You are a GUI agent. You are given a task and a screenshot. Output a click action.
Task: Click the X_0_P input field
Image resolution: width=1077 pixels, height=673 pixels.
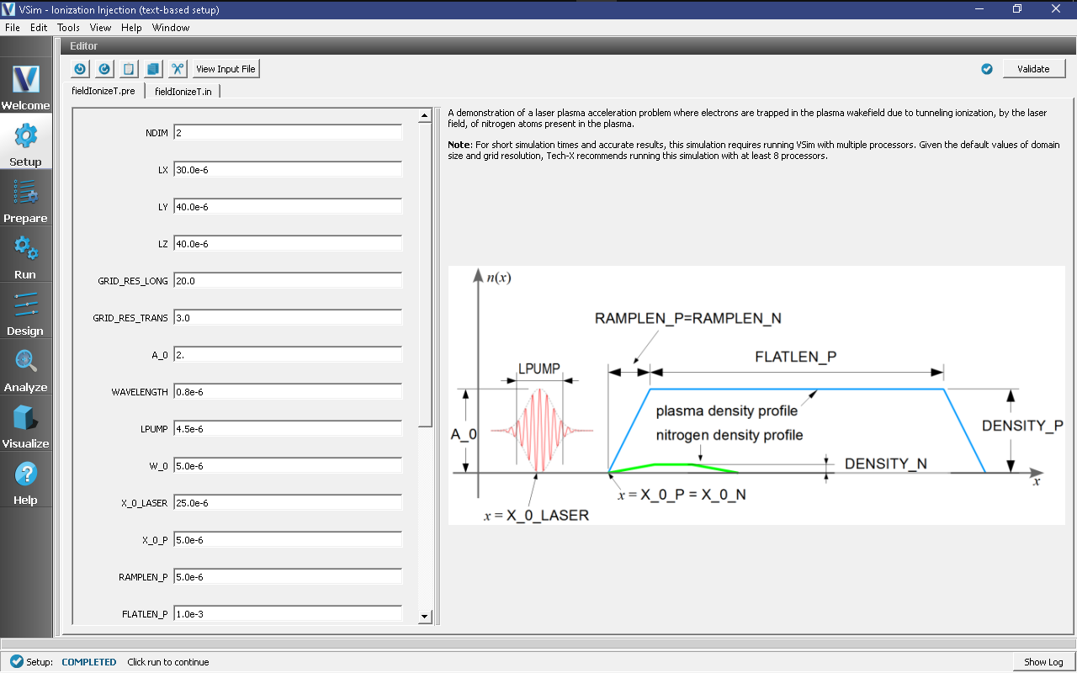[287, 540]
